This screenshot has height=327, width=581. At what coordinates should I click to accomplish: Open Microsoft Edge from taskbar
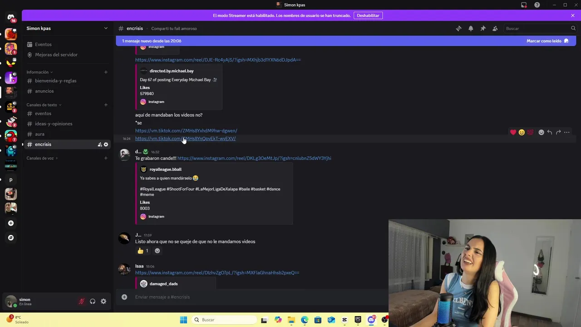(x=305, y=320)
